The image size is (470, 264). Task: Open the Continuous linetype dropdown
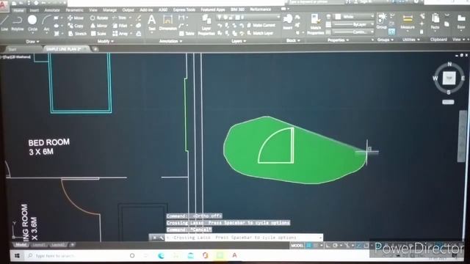[x=354, y=32]
